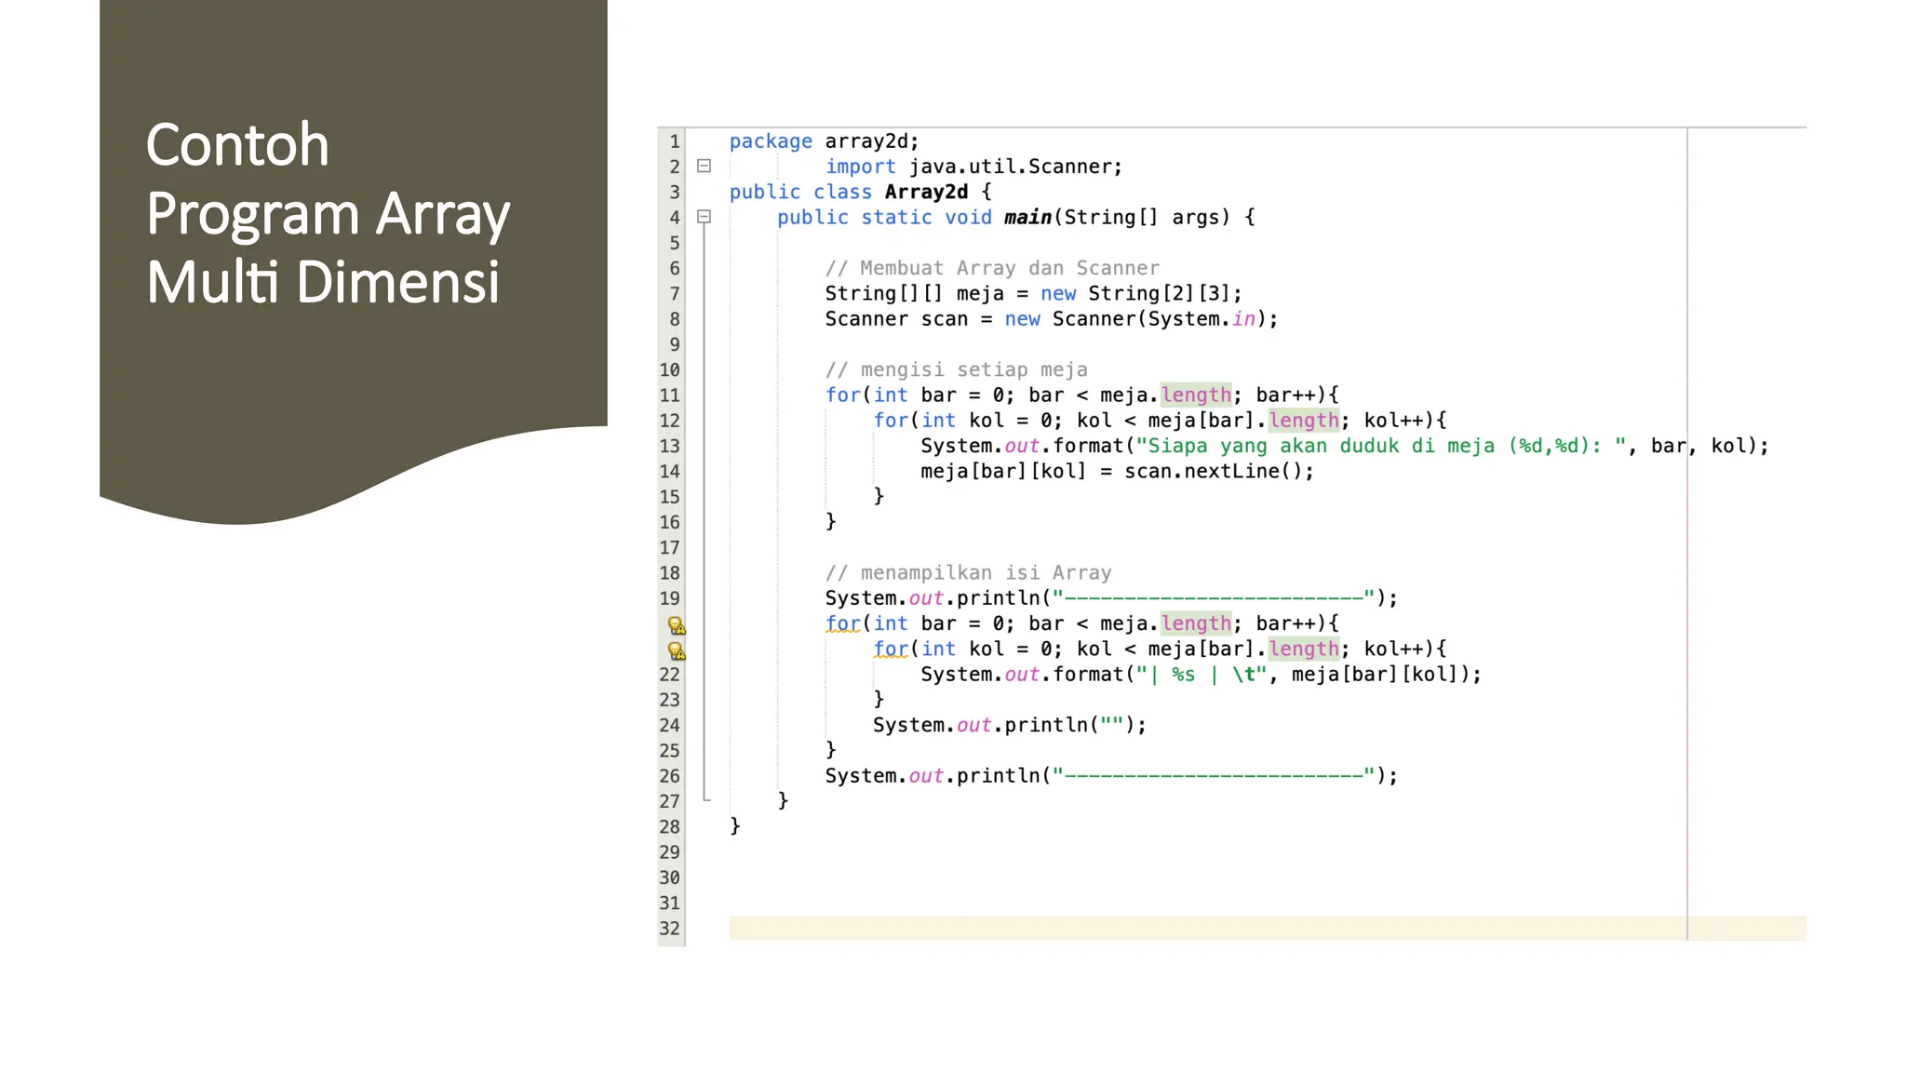The image size is (1906, 1072).
Task: Click line number 19 in the gutter
Action: click(670, 598)
